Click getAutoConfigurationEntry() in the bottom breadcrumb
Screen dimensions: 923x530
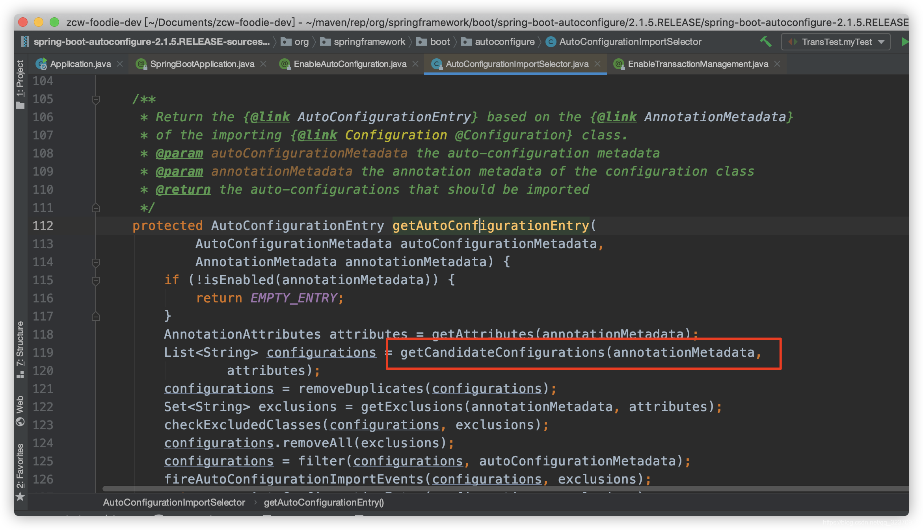[x=324, y=502]
